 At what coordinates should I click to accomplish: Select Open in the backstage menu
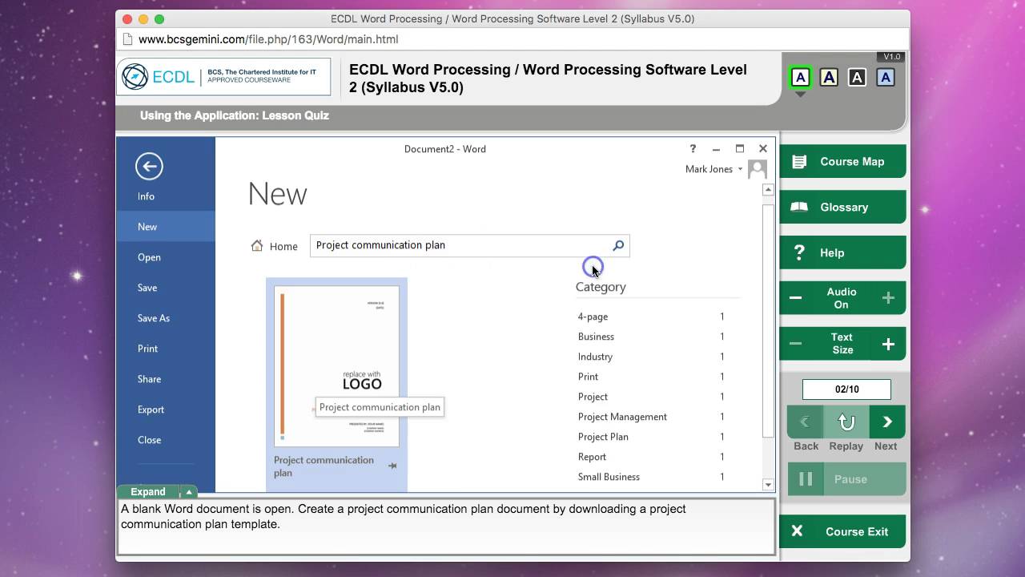166,257
